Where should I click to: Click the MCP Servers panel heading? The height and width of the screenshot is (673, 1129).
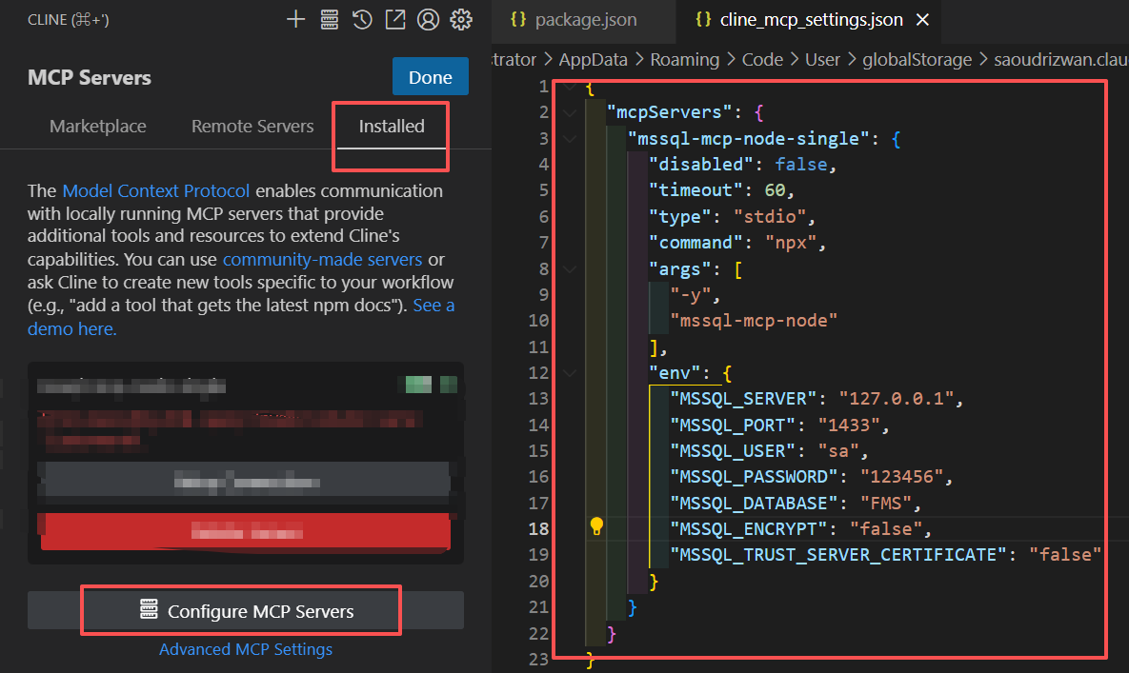tap(90, 78)
